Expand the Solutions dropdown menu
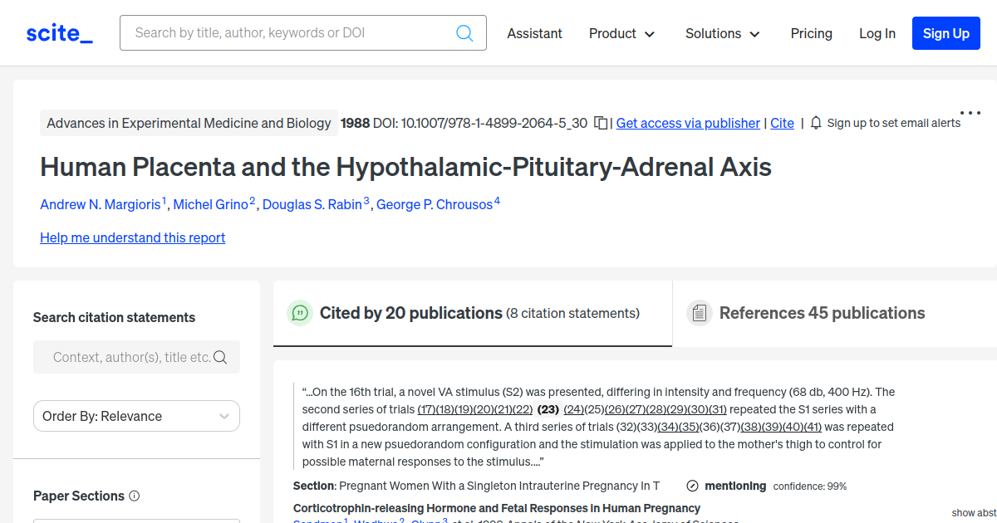997x523 pixels. tap(722, 33)
